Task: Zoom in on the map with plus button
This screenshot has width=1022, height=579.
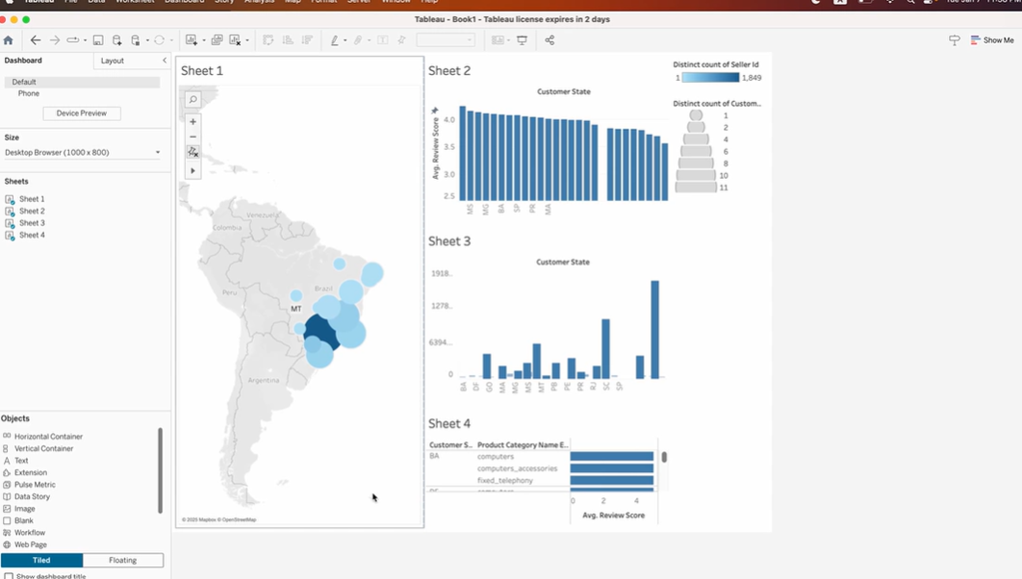Action: tap(192, 122)
